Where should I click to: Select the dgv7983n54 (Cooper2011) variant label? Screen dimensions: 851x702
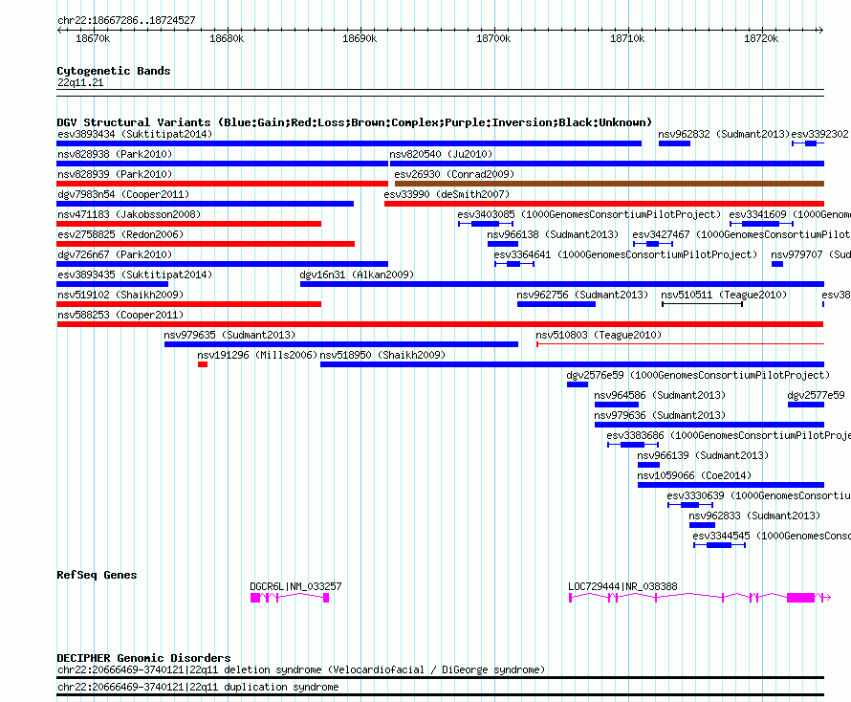pyautogui.click(x=123, y=194)
